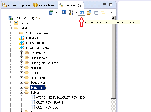
Task: Expand the Synonyms folder
Action: [x=21, y=87]
